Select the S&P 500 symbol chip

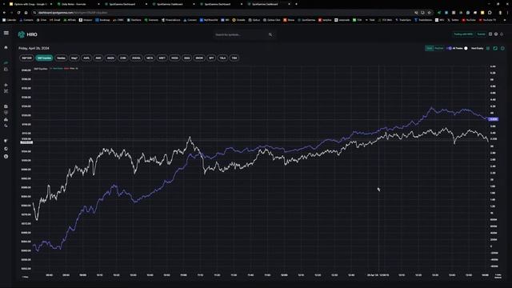(26, 58)
